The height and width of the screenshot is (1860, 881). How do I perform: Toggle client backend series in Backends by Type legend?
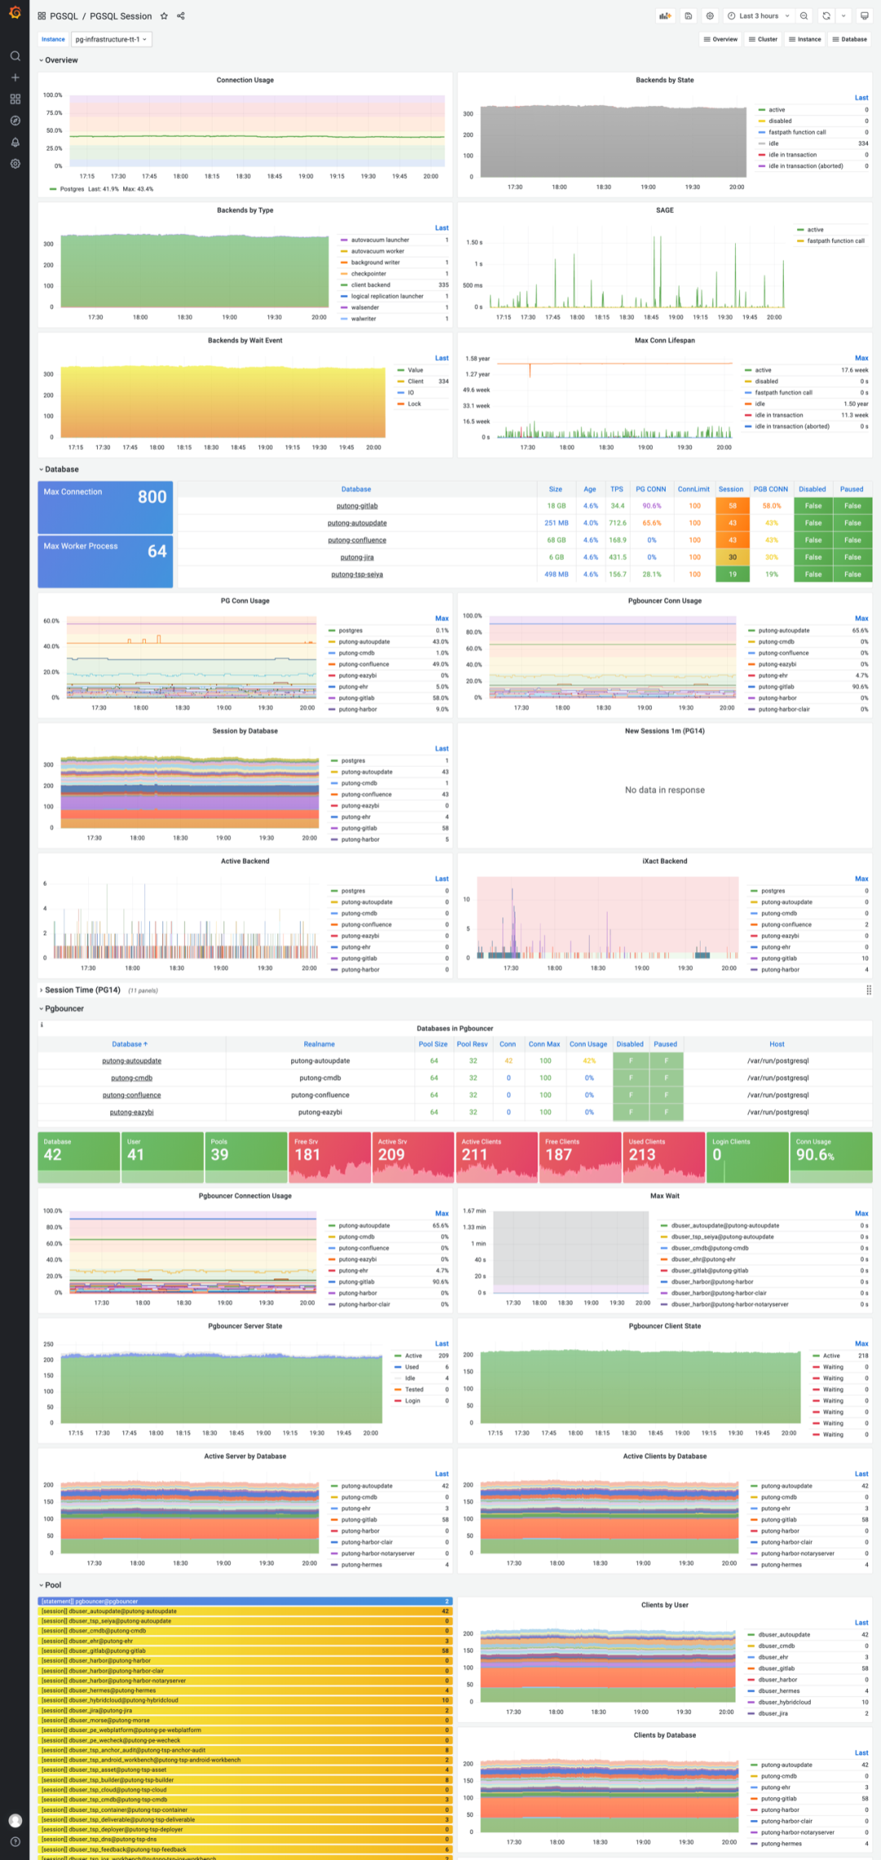[x=370, y=285]
